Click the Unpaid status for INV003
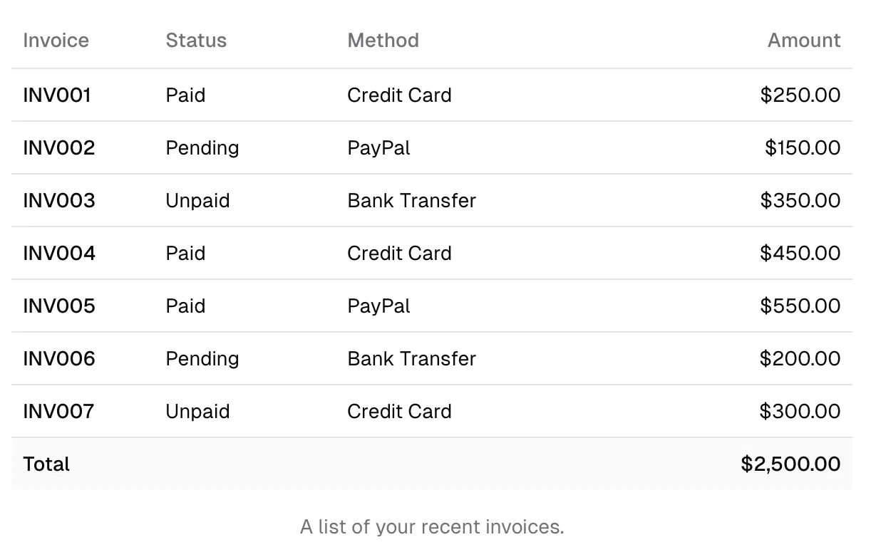Image resolution: width=871 pixels, height=557 pixels. [197, 201]
